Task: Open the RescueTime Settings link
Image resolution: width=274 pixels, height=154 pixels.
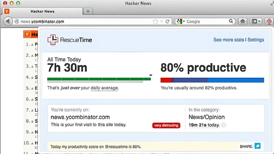Action: (x=256, y=40)
